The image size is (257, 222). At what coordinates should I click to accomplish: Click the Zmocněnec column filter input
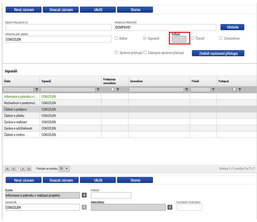156,90
